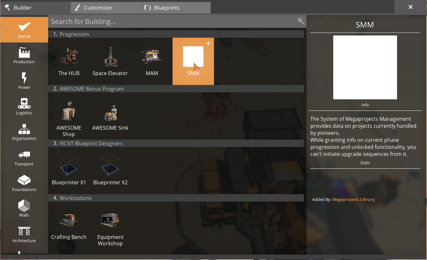Viewport: 427px width, 260px height.
Task: Pick the AWESOME Sink building
Action: tap(110, 116)
